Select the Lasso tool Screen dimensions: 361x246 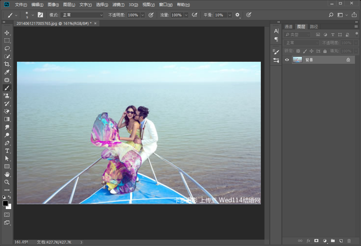click(7, 48)
